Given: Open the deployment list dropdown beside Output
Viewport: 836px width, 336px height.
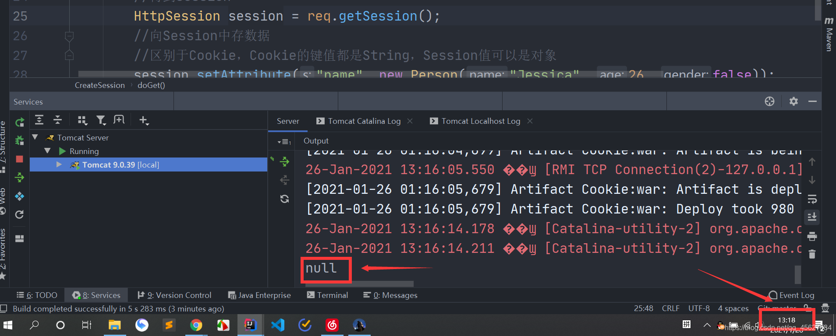Looking at the screenshot, I should click(284, 142).
